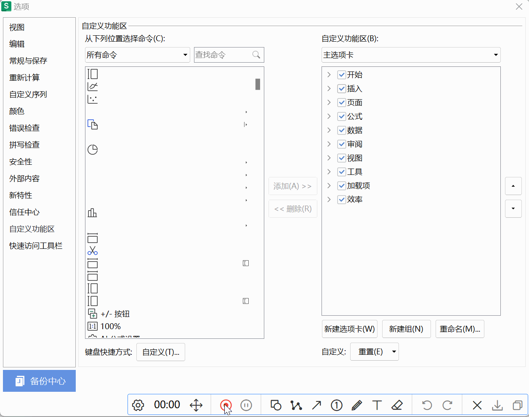Screen dimensions: 529x417
Task: Click the 查找命令 search field
Action: click(223, 55)
